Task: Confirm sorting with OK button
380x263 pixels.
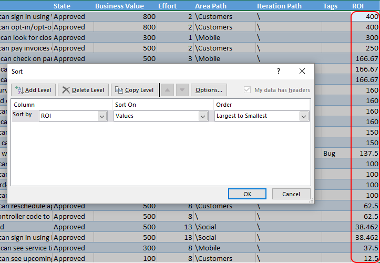Action: pyautogui.click(x=248, y=194)
